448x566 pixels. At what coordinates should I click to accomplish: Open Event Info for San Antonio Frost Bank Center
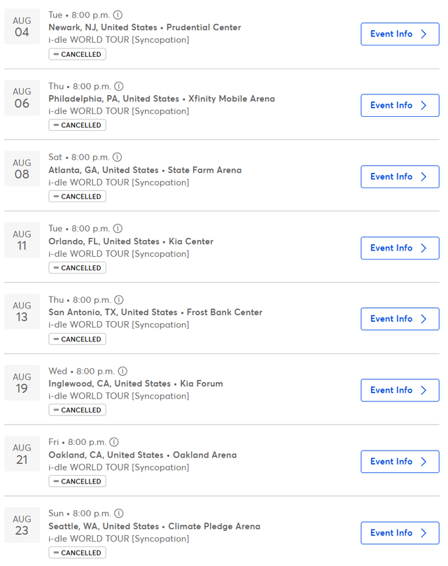(x=400, y=319)
